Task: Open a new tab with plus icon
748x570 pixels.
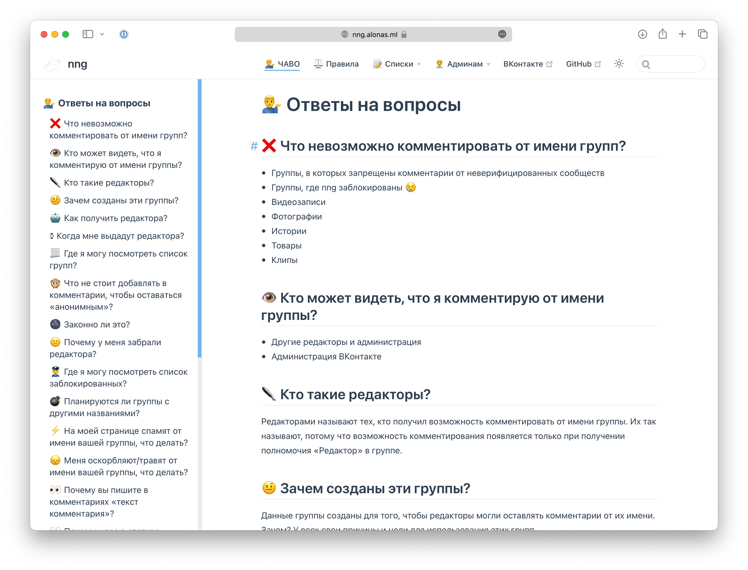Action: coord(682,34)
